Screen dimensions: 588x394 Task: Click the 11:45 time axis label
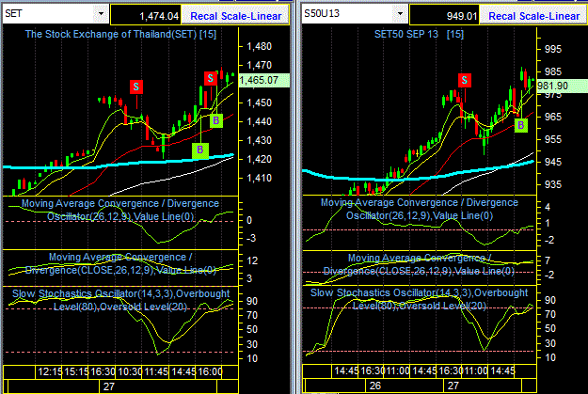click(x=156, y=371)
